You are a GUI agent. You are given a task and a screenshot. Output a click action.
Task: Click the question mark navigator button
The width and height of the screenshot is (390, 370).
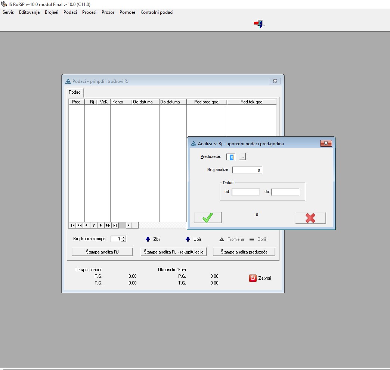tap(94, 225)
